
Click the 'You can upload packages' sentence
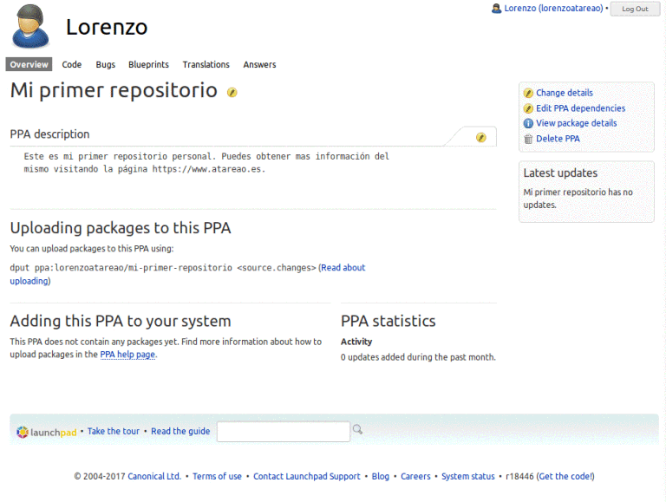(x=92, y=249)
